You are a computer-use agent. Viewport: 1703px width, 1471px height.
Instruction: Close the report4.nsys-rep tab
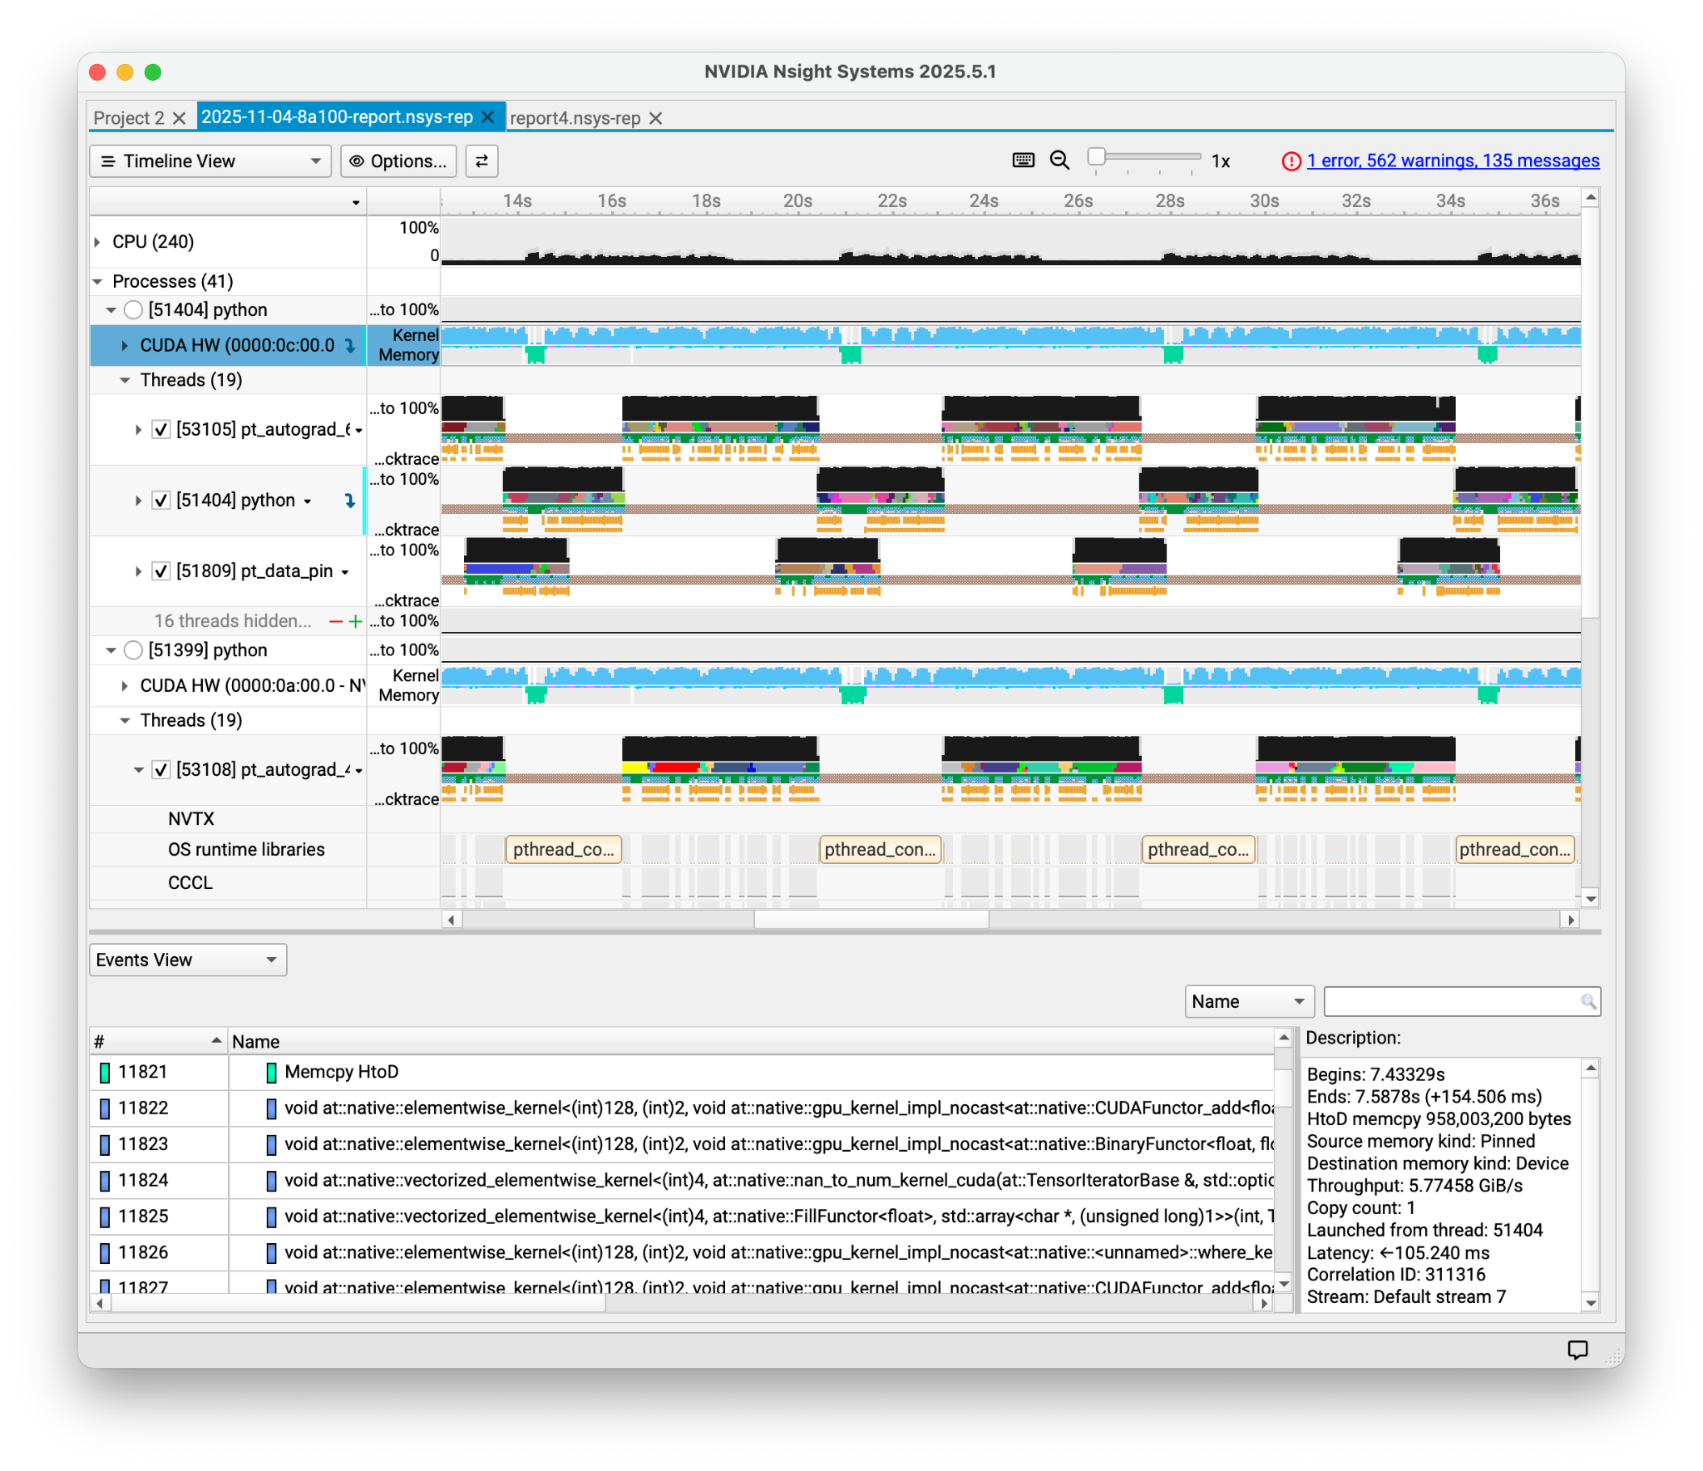tap(655, 118)
